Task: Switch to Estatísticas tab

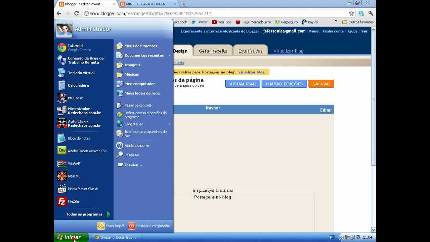Action: (250, 51)
